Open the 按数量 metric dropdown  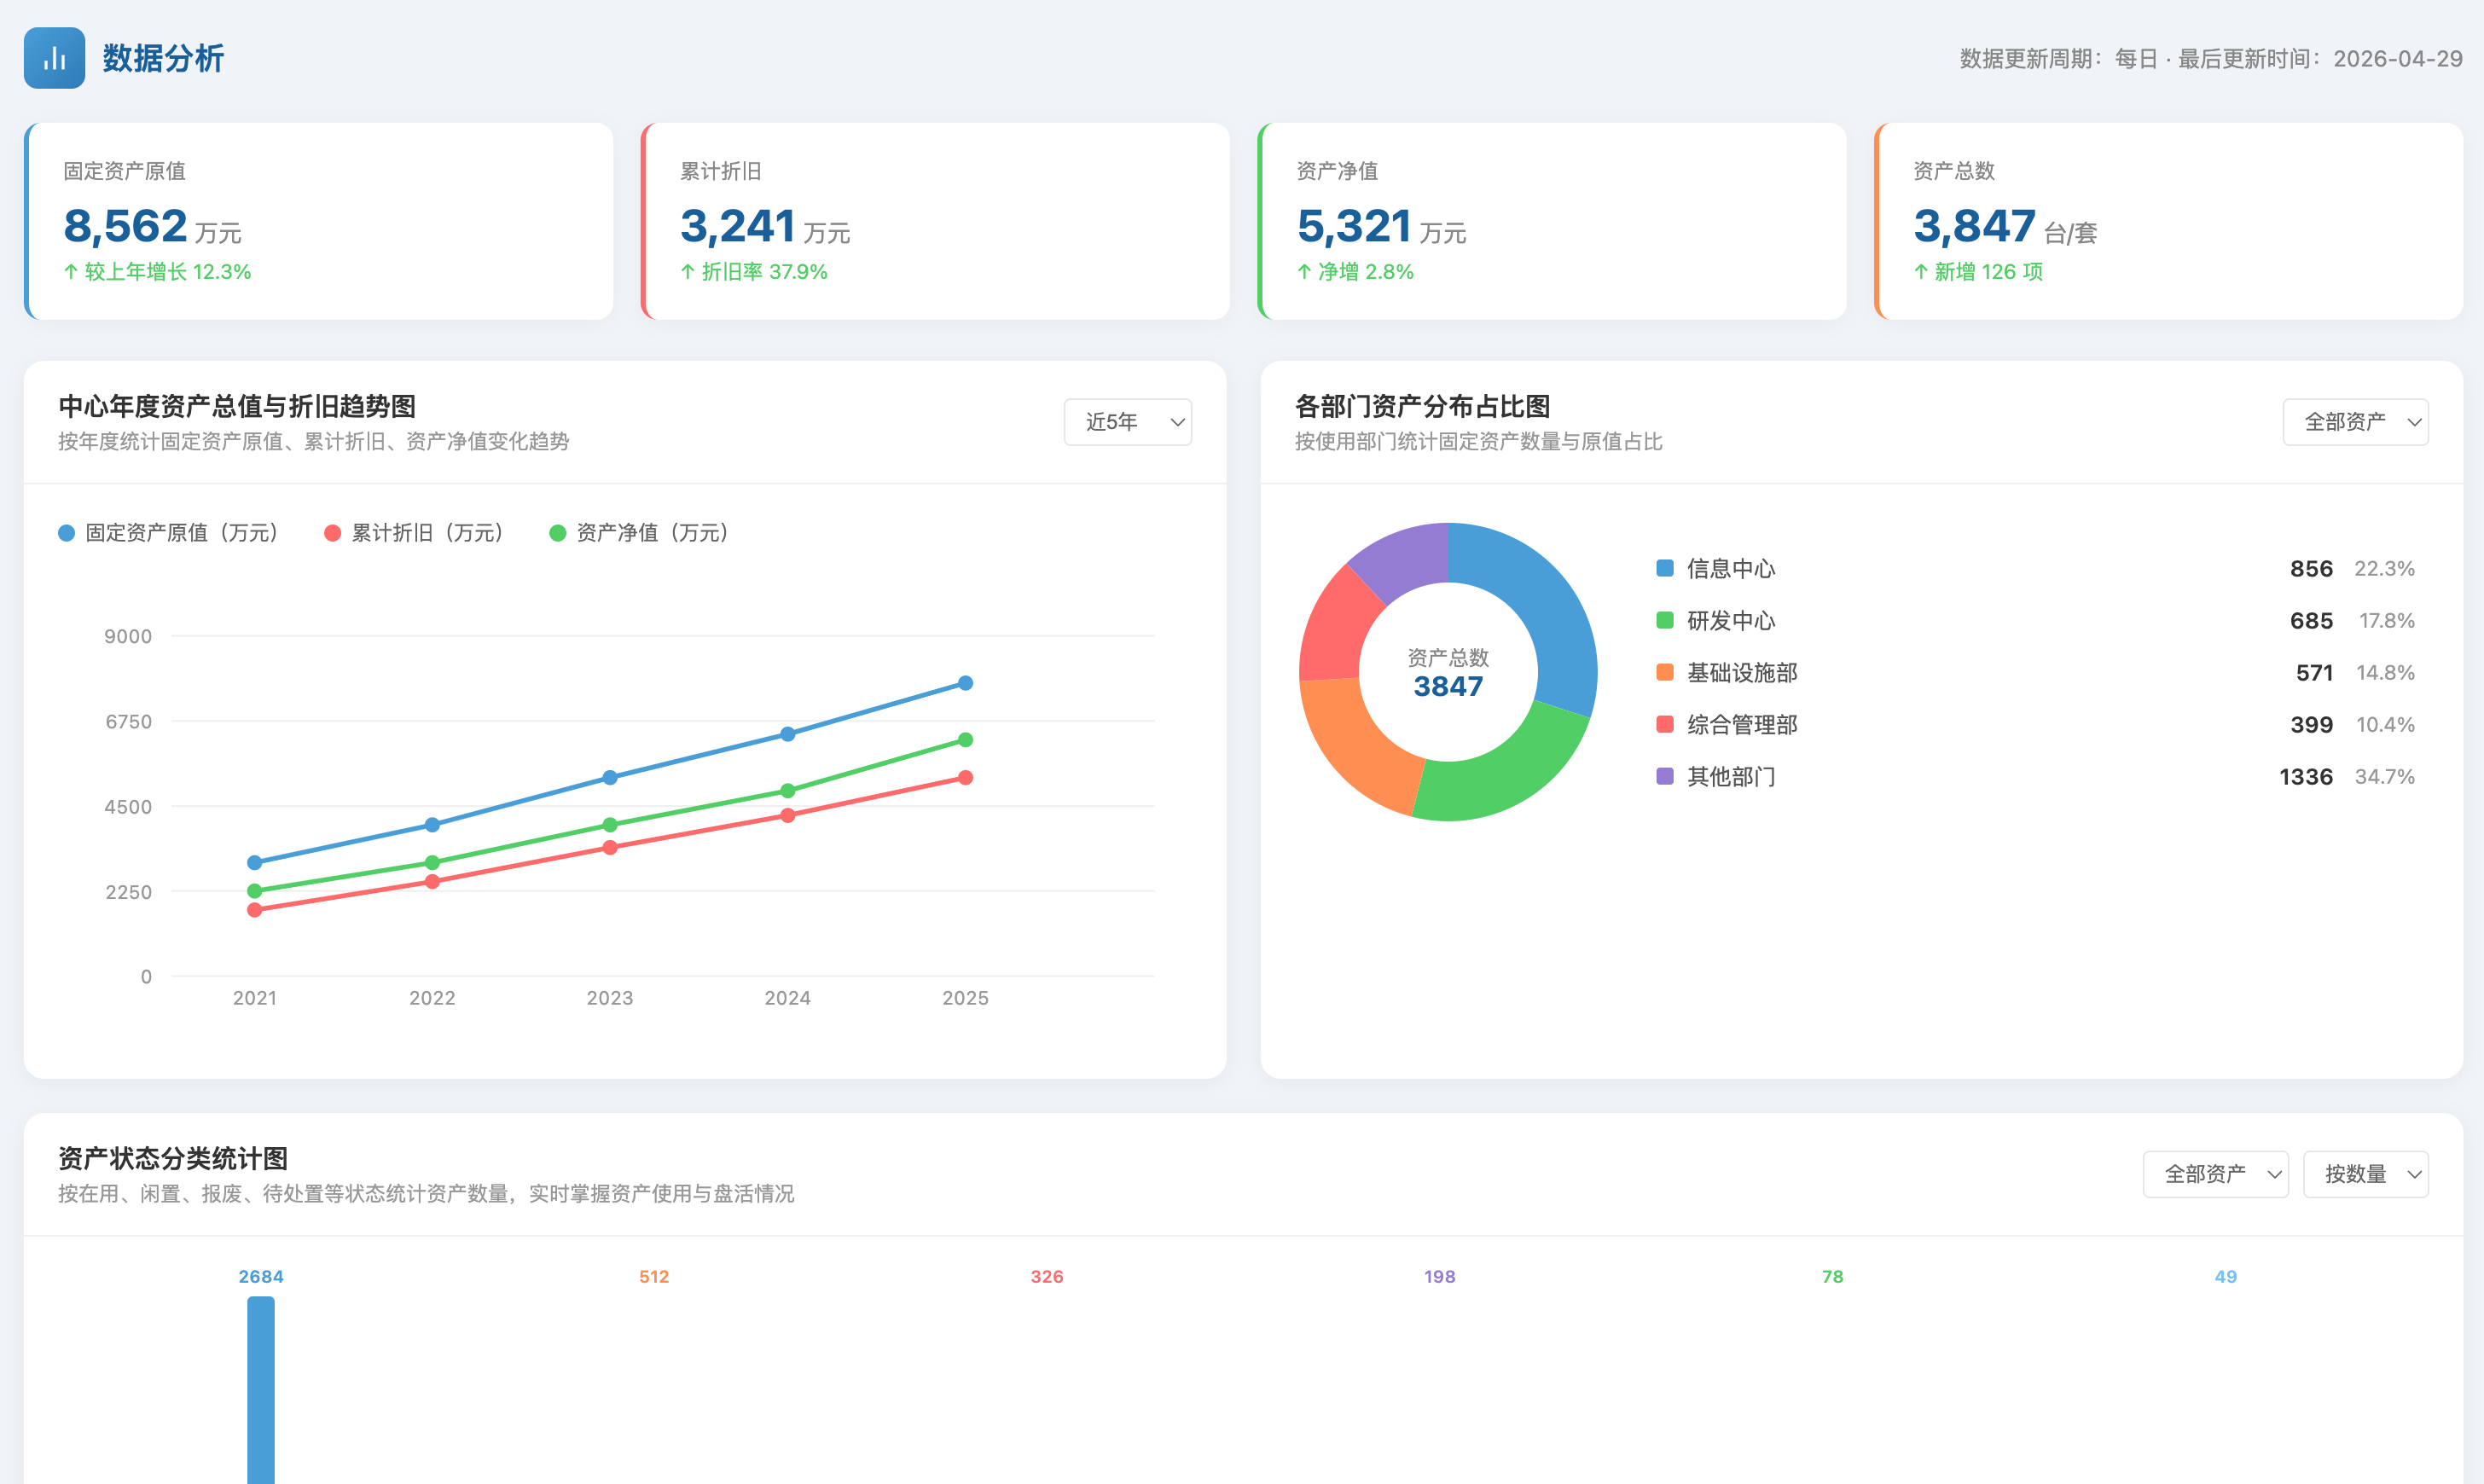pos(2365,1174)
